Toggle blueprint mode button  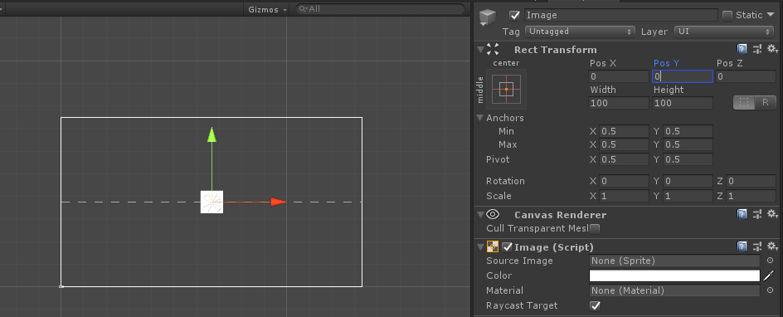coord(744,102)
